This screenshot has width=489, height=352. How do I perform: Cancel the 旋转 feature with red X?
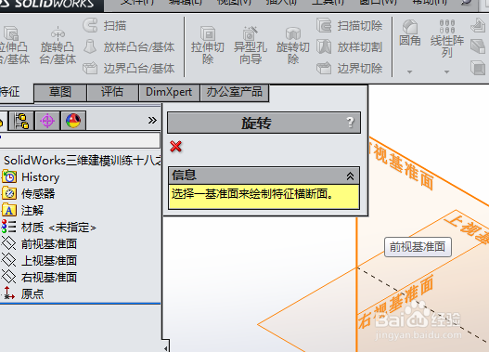click(176, 146)
